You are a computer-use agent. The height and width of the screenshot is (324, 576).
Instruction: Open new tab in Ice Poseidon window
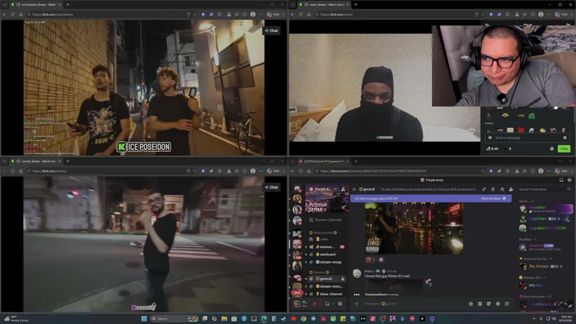(x=67, y=4)
